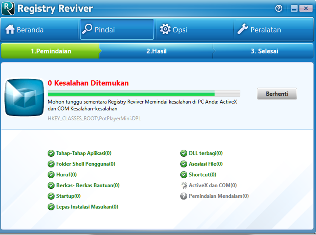
Task: Open help via question mark icon
Action: click(279, 9)
